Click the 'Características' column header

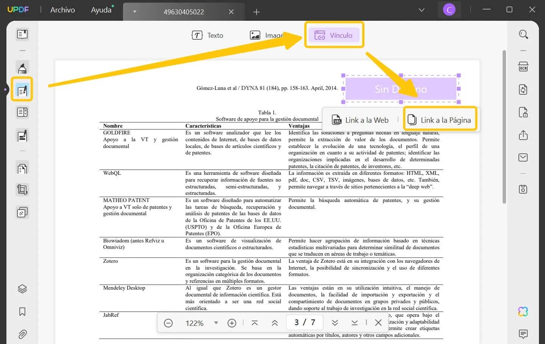point(203,126)
